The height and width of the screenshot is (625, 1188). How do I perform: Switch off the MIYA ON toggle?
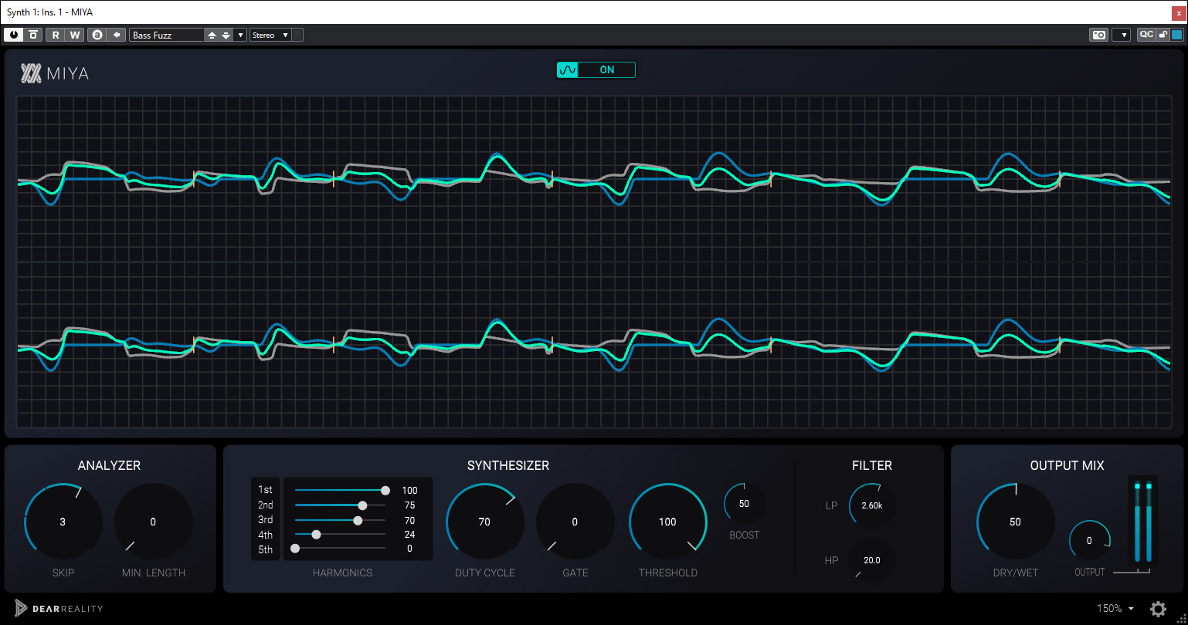click(x=596, y=70)
